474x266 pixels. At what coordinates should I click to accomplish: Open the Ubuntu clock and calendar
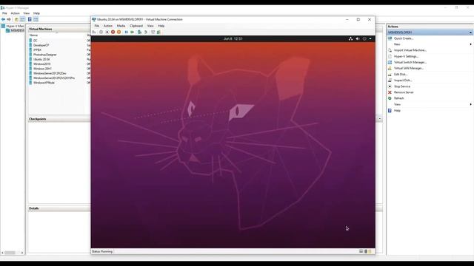tap(233, 38)
